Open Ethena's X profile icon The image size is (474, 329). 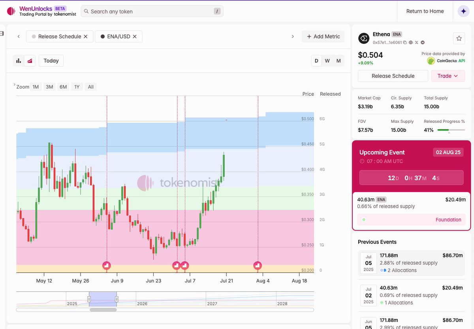tap(417, 42)
